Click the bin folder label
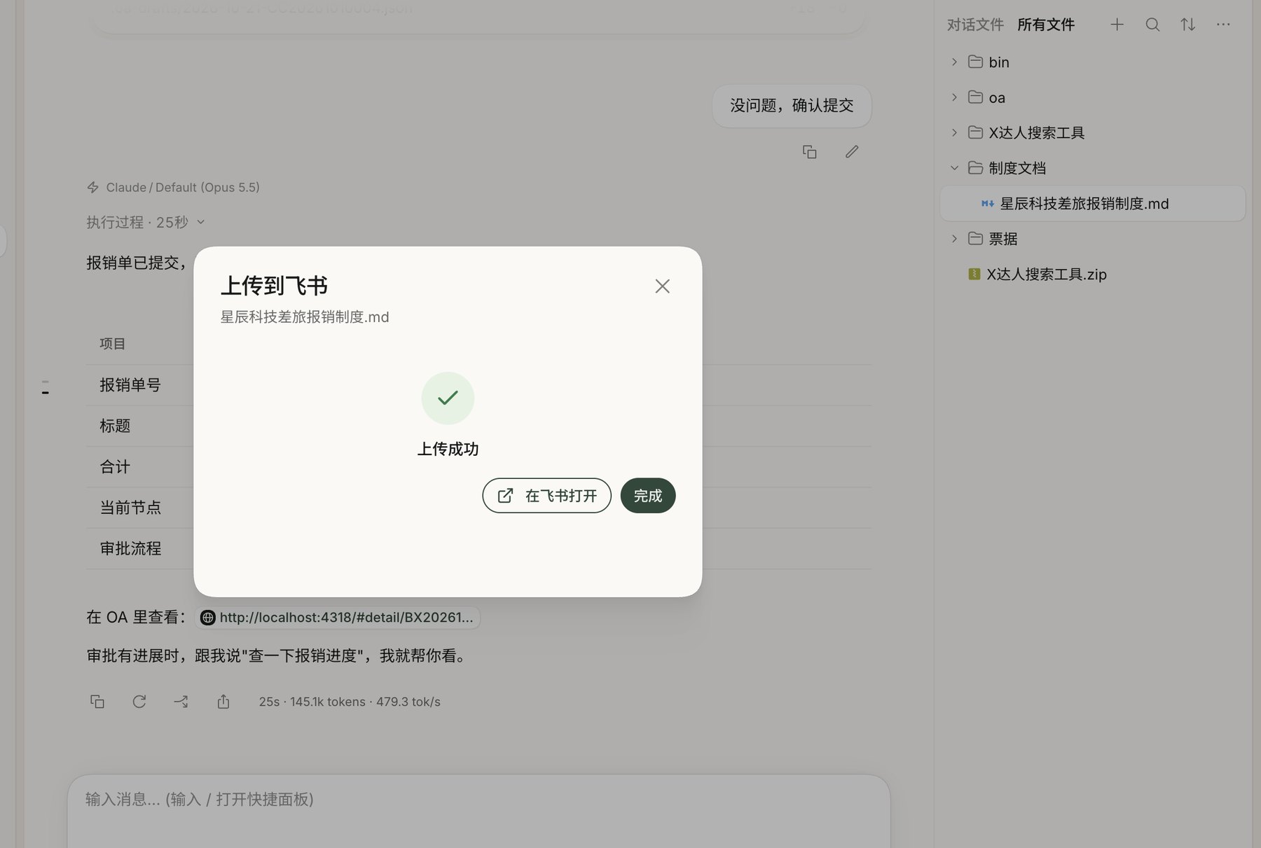Image resolution: width=1261 pixels, height=848 pixels. [999, 62]
